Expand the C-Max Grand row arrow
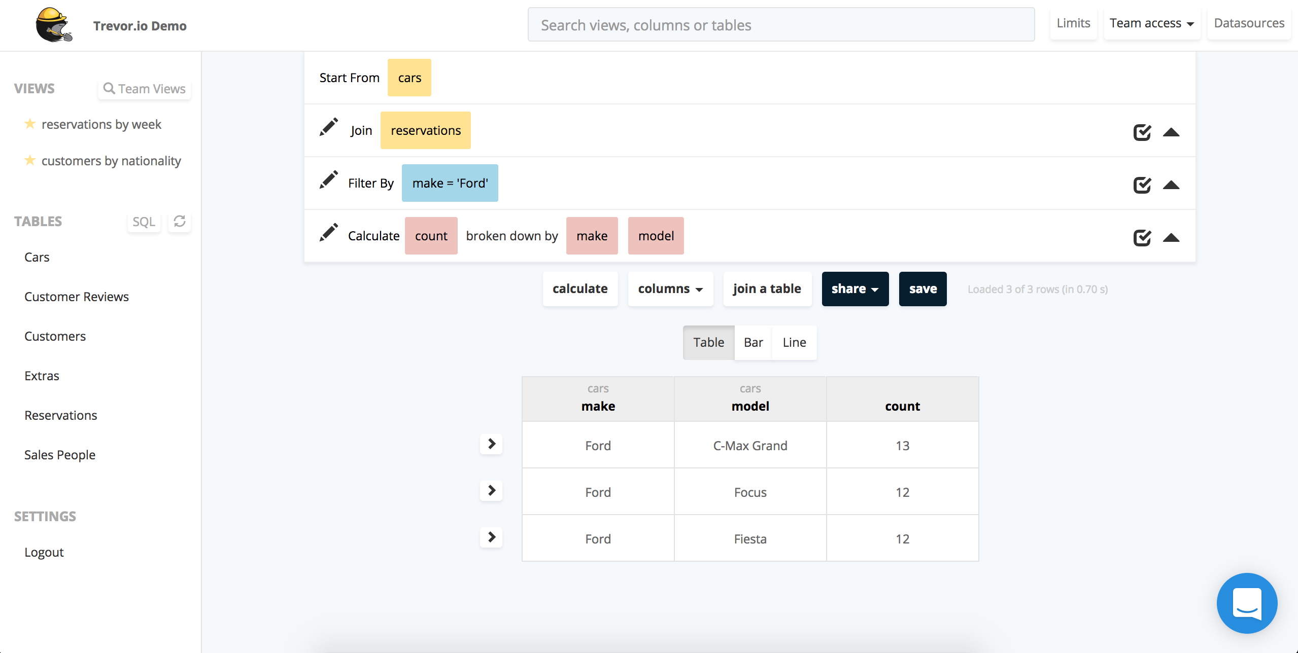Image resolution: width=1298 pixels, height=653 pixels. click(491, 444)
